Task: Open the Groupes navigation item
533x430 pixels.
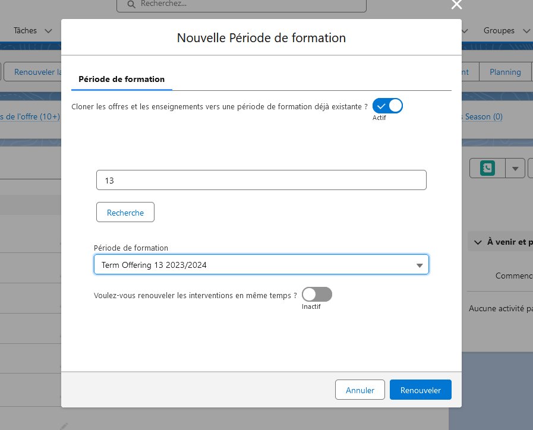Action: [x=499, y=30]
